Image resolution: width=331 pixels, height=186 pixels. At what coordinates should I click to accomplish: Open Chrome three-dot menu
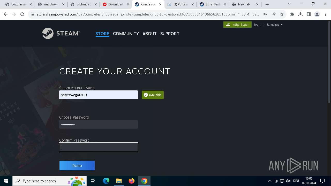[x=325, y=14]
